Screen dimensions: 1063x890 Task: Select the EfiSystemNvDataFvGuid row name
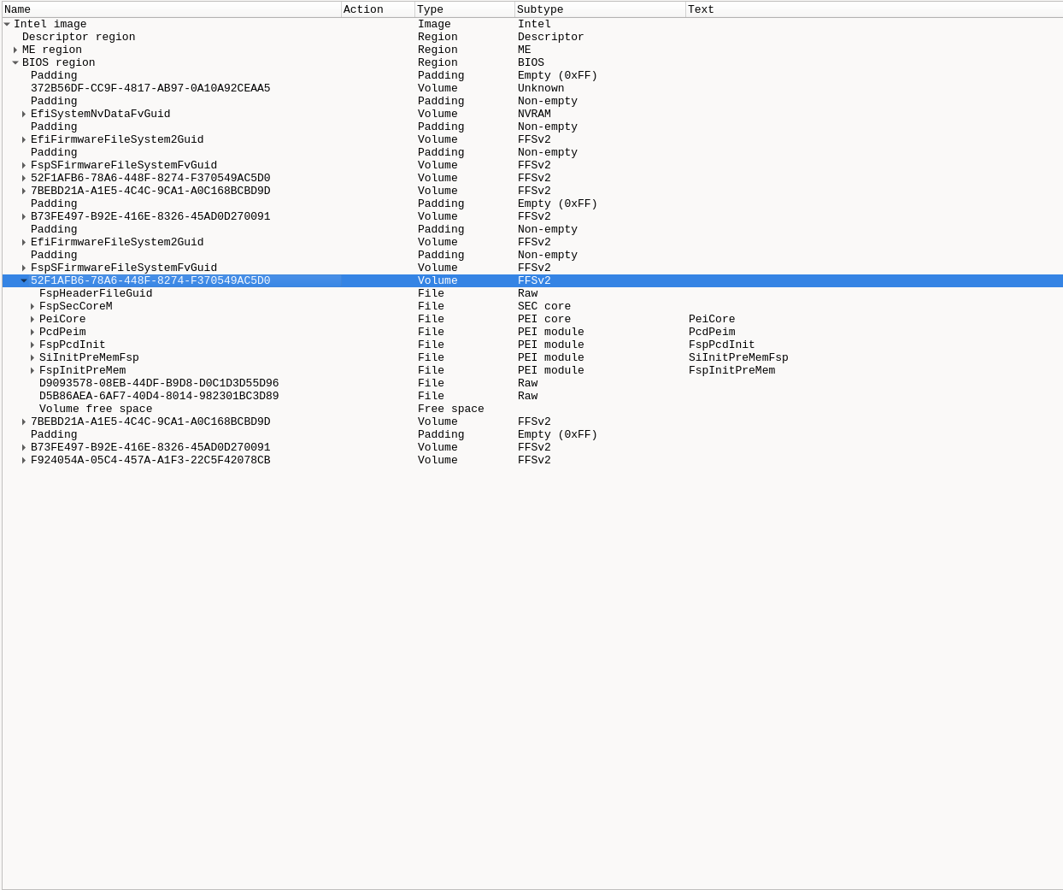pyautogui.click(x=101, y=114)
